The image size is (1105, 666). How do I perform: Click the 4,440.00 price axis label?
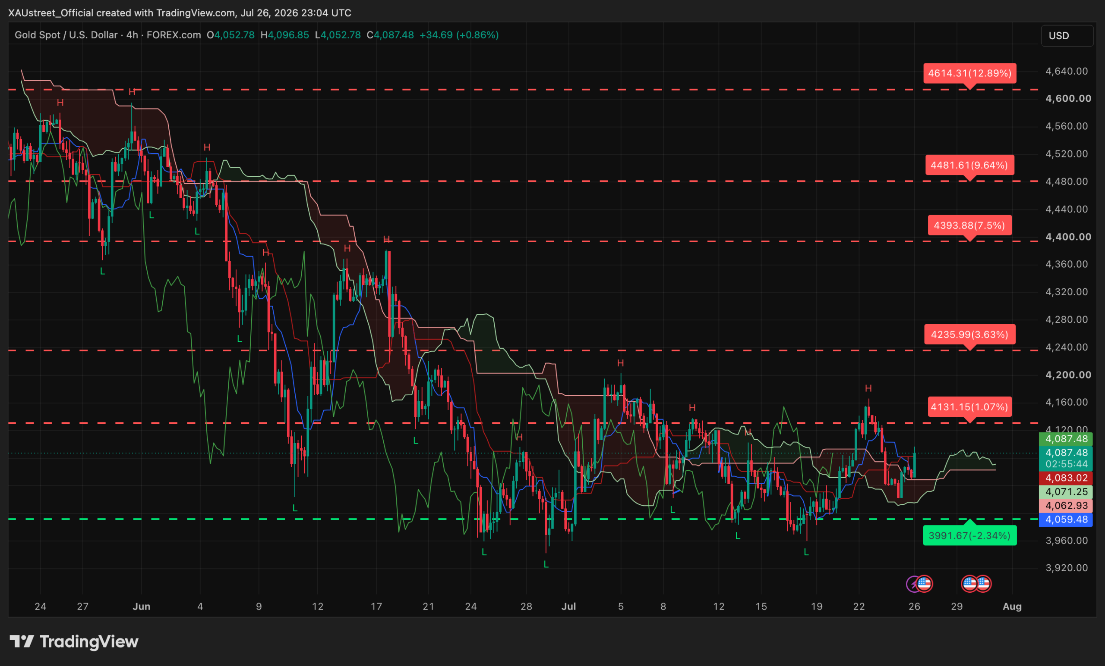coord(1067,209)
